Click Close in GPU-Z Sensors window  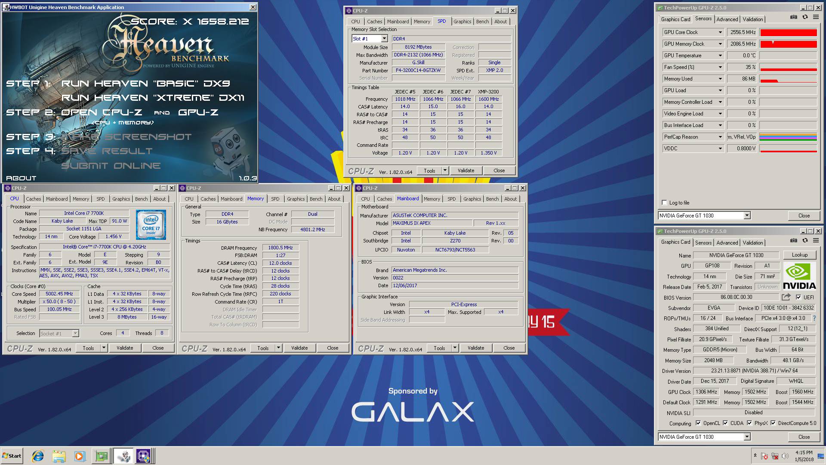point(804,215)
